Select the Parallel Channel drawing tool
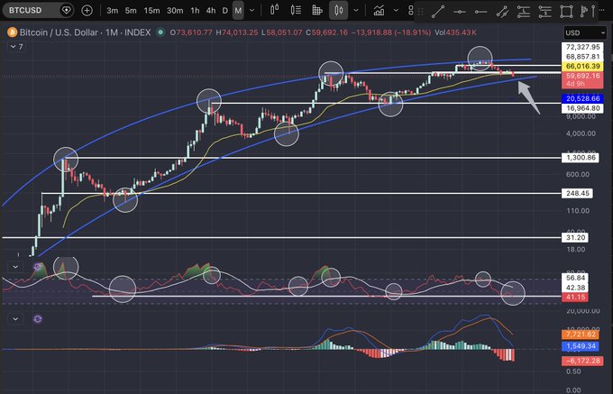 [x=502, y=12]
